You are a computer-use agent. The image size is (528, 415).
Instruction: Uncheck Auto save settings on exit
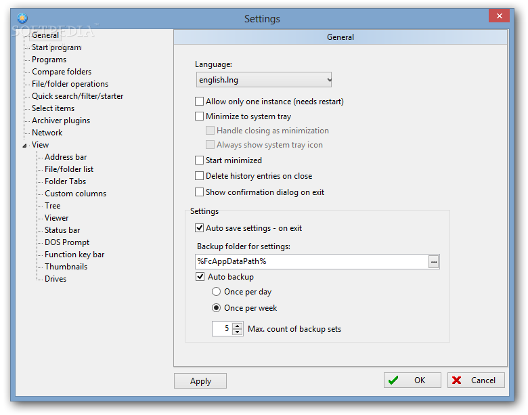pos(199,228)
